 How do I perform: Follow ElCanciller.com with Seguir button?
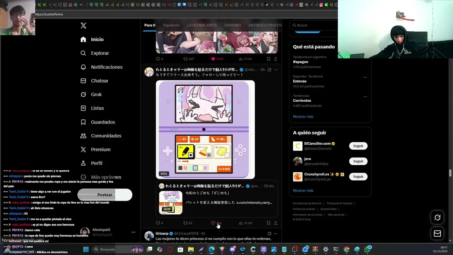coord(358,146)
